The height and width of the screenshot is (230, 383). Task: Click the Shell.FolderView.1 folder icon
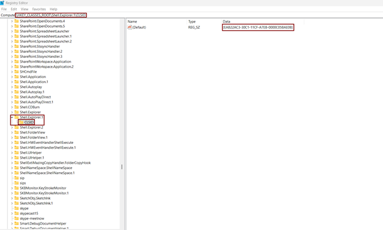17,138
